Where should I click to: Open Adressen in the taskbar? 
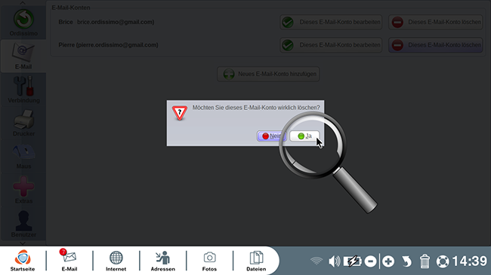[x=163, y=261]
